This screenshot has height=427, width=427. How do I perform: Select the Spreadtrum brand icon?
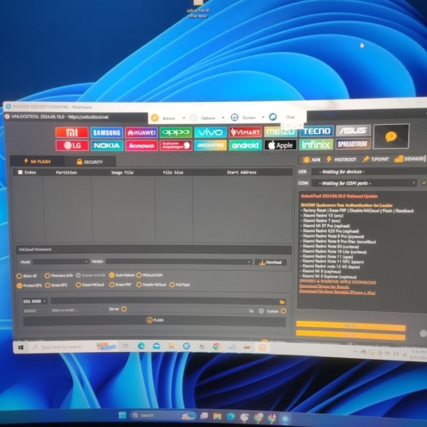point(353,144)
